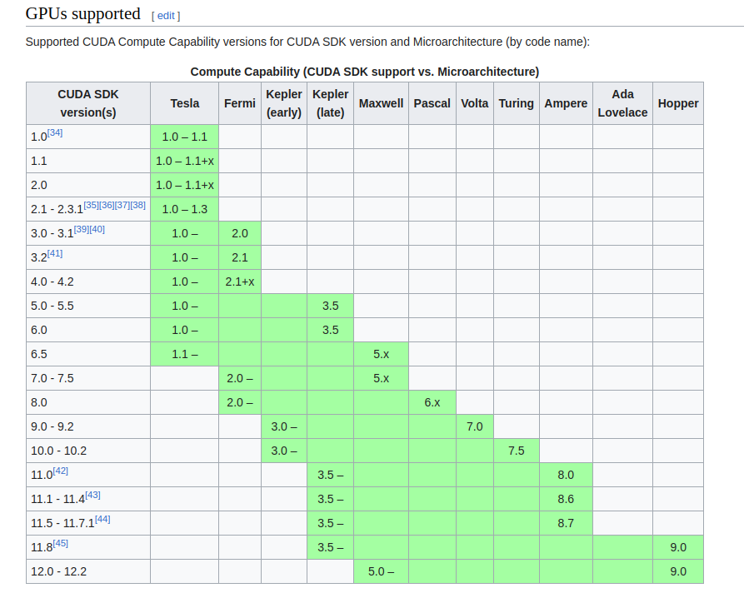
Task: Click the Ada Lovelace column header
Action: pyautogui.click(x=622, y=103)
